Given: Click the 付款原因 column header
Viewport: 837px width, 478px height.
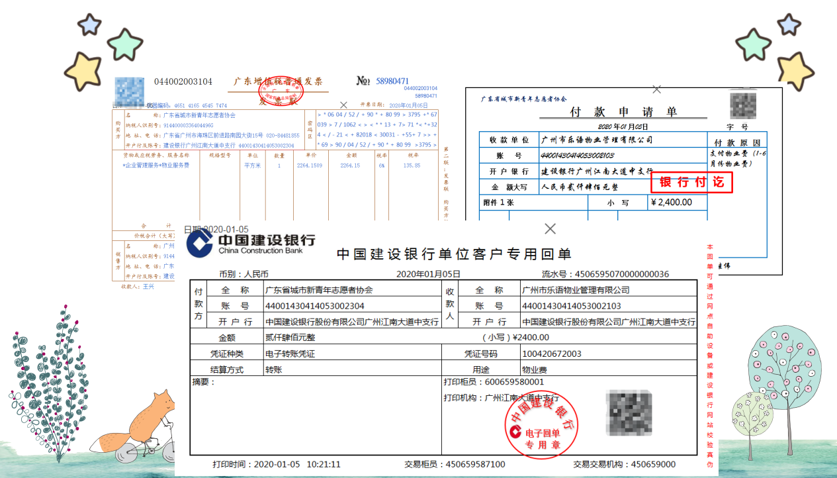Looking at the screenshot, I should coord(737,143).
